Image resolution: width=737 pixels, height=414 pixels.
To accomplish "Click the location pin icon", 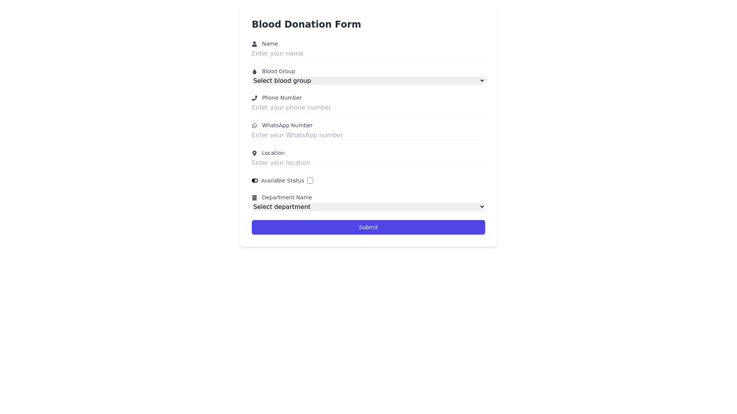I will pyautogui.click(x=254, y=153).
